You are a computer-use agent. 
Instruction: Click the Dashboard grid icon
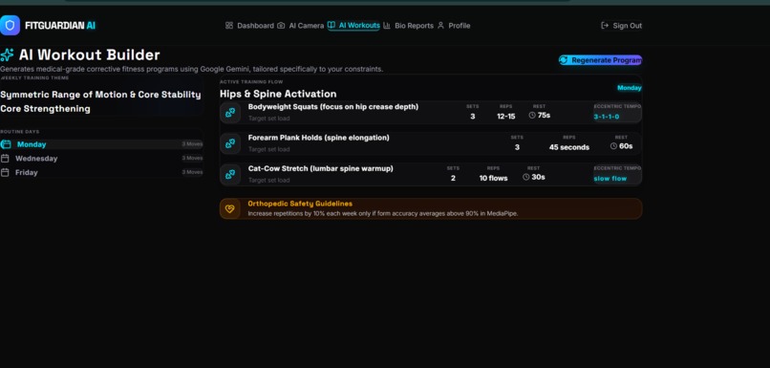pyautogui.click(x=229, y=26)
